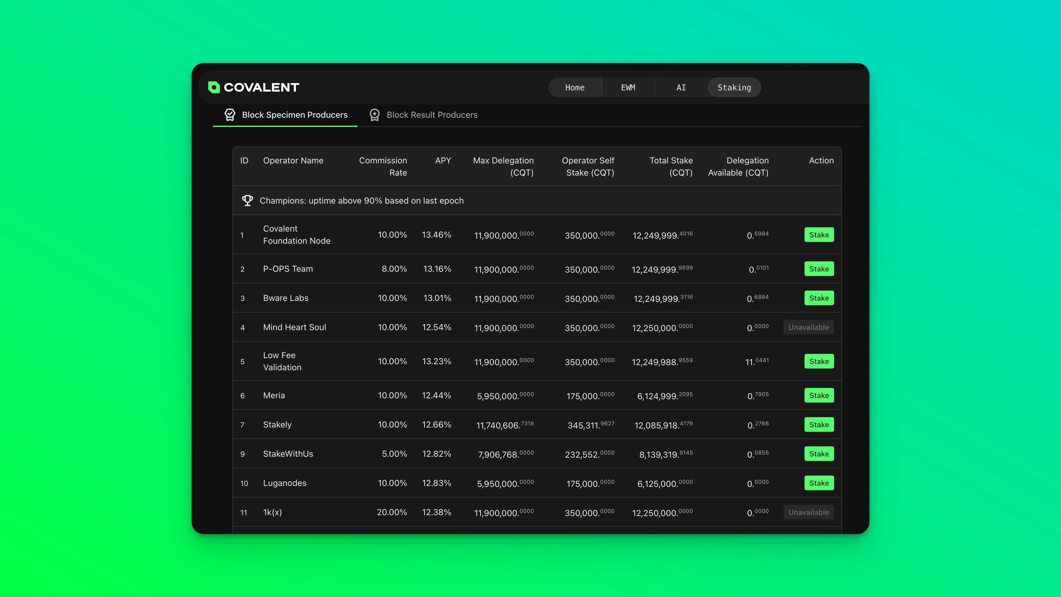Stake with StakeWithUs operator
Screen dimensions: 1061x597
(819, 454)
